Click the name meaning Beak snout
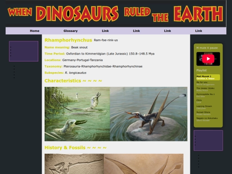The height and width of the screenshot is (174, 232). [x=79, y=47]
